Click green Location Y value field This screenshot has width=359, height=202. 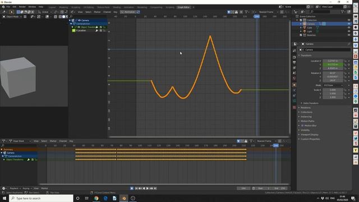tap(333, 65)
